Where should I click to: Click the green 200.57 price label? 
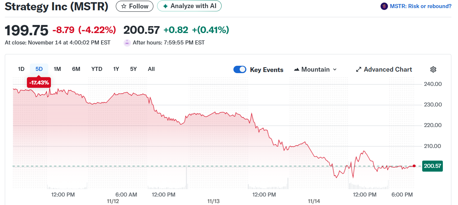[433, 166]
